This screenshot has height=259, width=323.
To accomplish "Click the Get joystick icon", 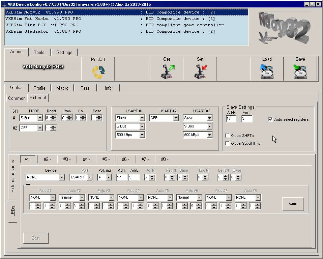I will [x=167, y=71].
